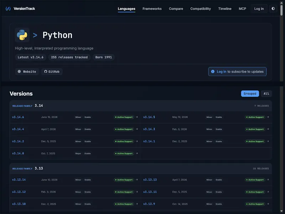Image resolution: width=285 pixels, height=214 pixels.
Task: Click the Log in button in header
Action: [259, 9]
